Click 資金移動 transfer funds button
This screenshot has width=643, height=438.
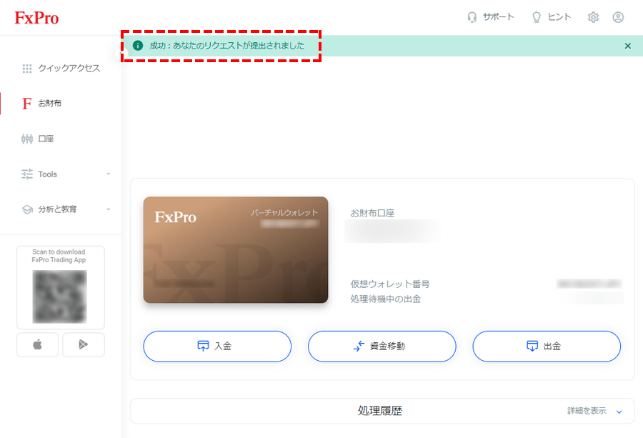[382, 346]
